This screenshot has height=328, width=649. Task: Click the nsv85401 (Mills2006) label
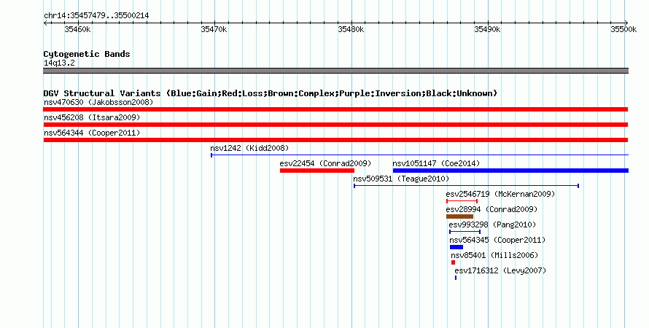click(494, 255)
